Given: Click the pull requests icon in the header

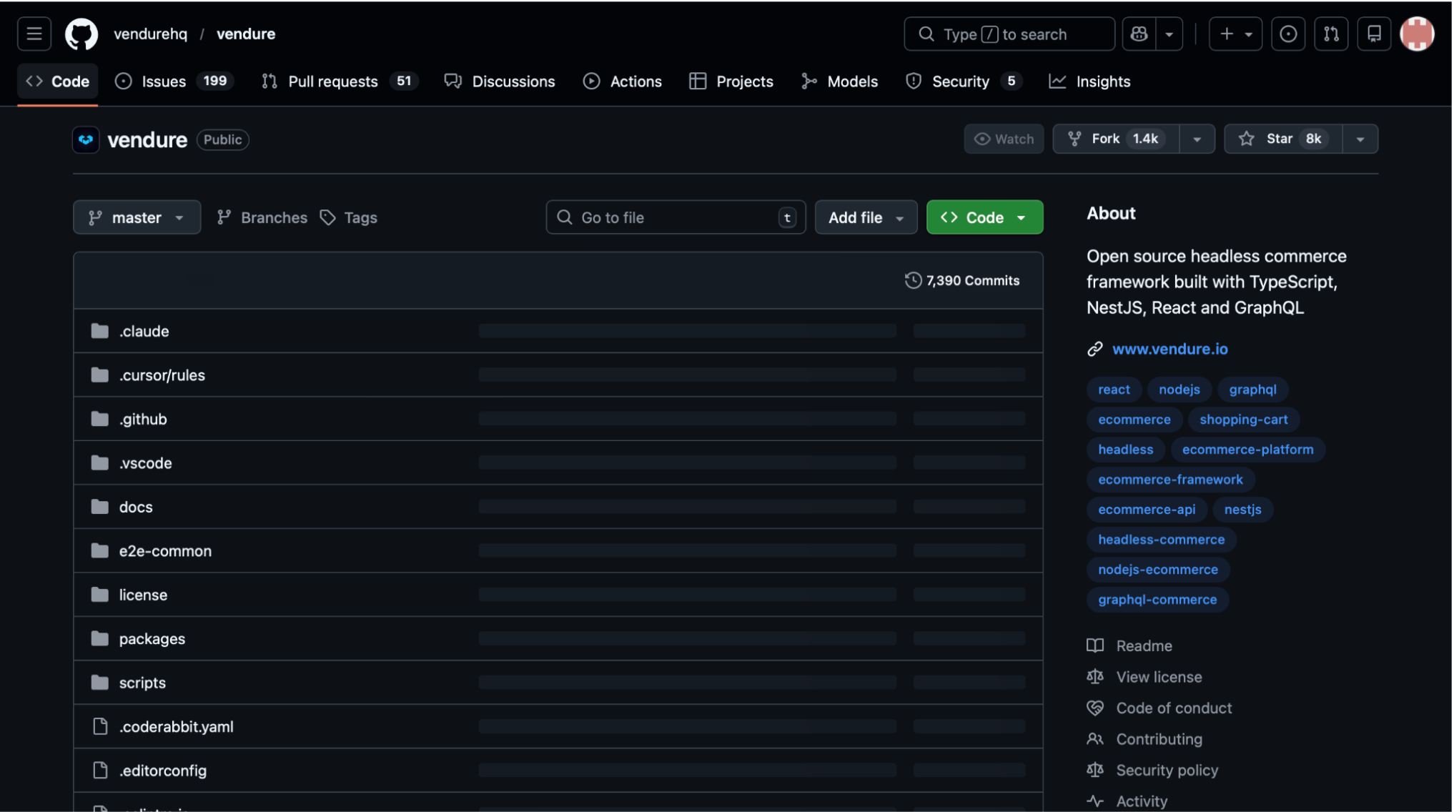Looking at the screenshot, I should click(x=1331, y=34).
